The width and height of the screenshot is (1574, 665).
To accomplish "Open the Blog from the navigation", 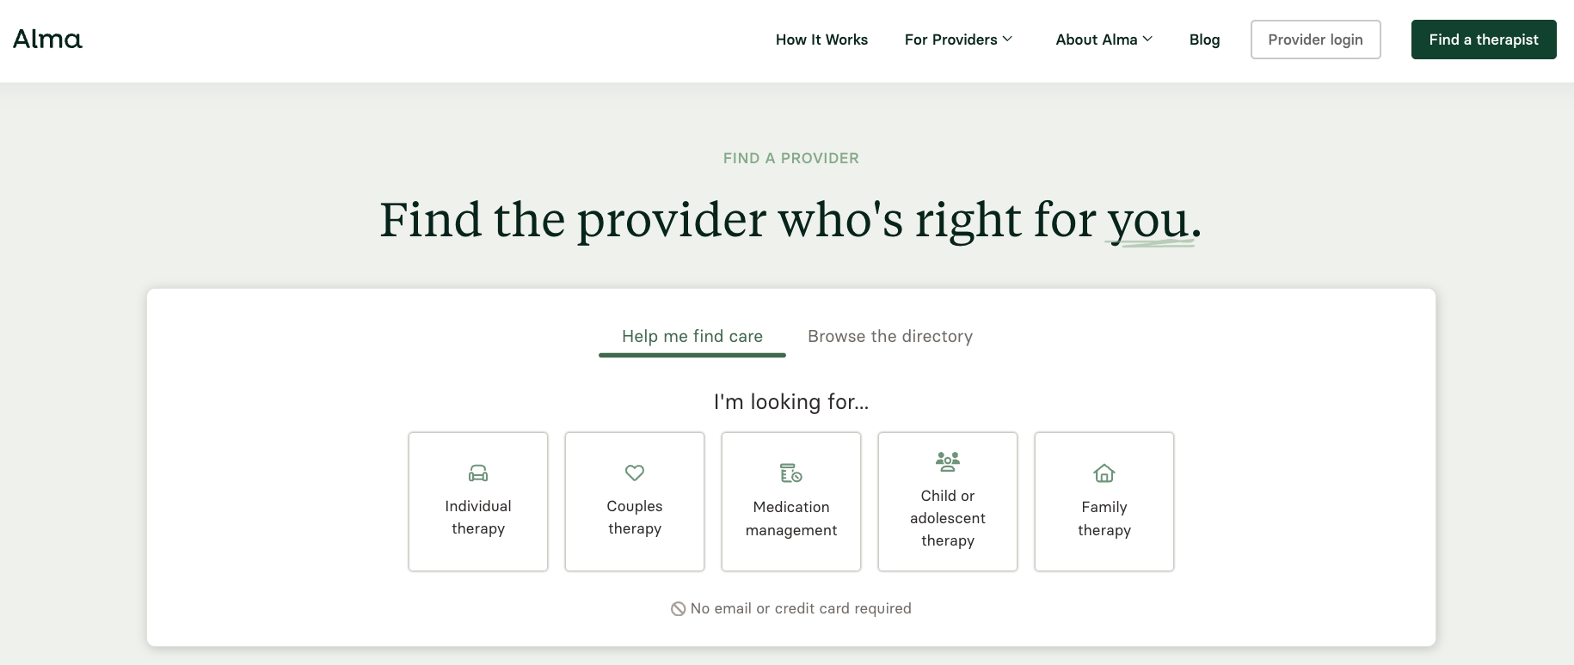I will pos(1204,40).
